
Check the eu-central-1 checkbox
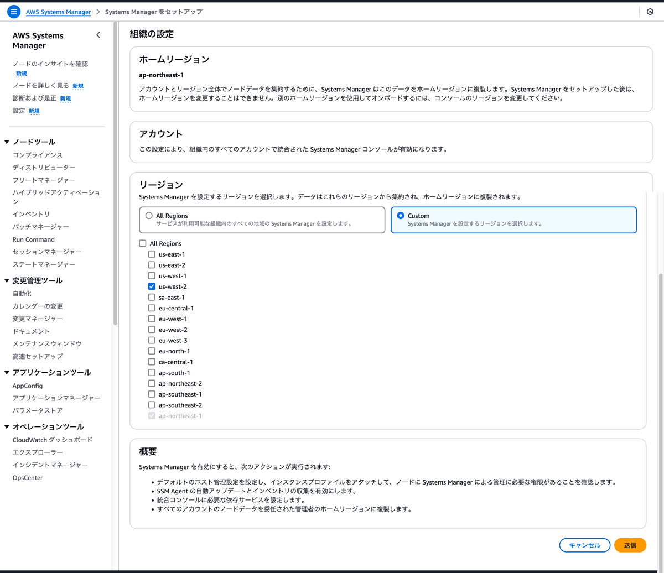coord(152,308)
